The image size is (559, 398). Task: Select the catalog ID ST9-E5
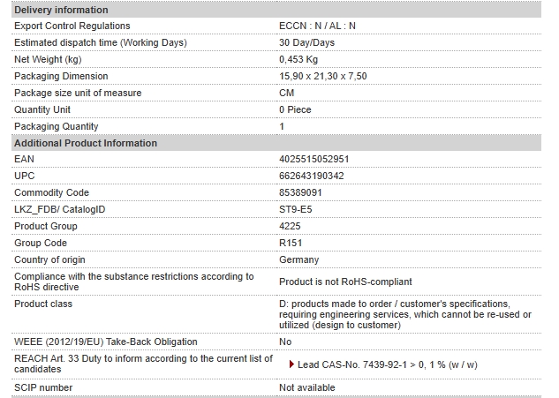point(295,209)
